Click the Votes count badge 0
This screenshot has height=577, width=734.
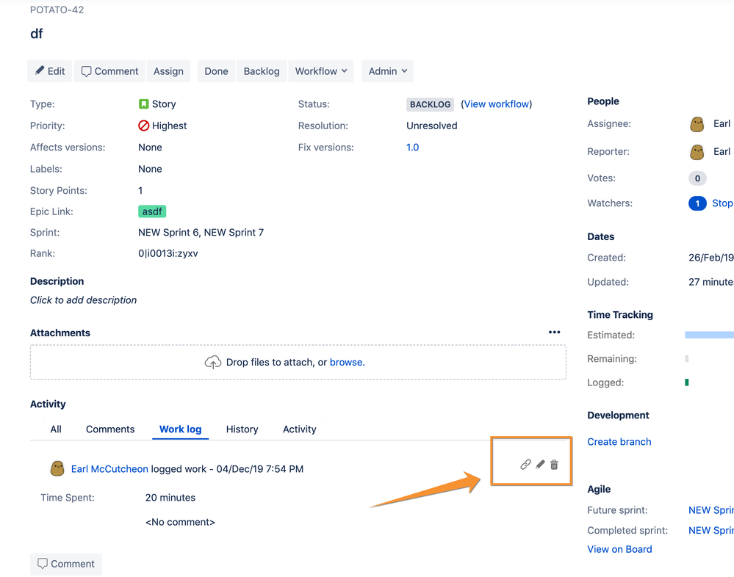(697, 178)
